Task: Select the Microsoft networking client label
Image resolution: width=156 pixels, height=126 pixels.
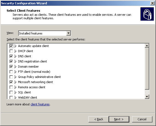Action: 35,82
